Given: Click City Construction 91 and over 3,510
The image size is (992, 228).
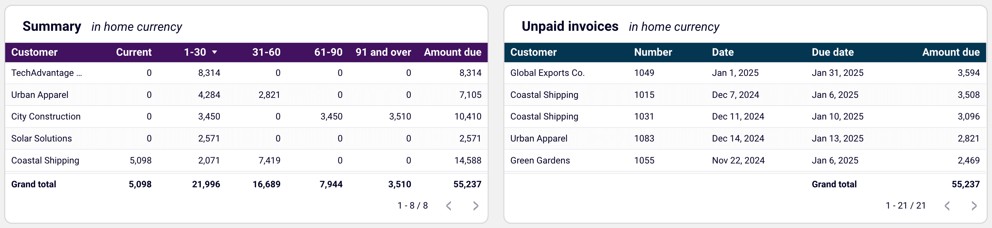Looking at the screenshot, I should (x=400, y=116).
